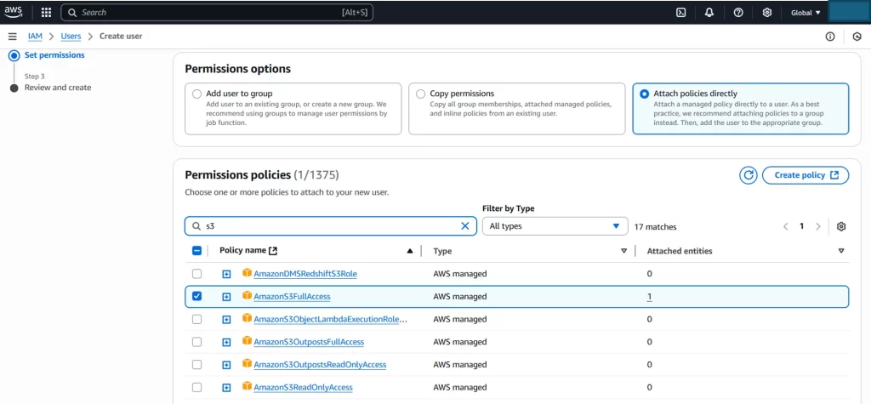Click the Create policy button

point(806,175)
